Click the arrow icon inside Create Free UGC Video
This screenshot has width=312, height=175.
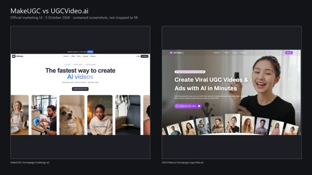(x=199, y=106)
